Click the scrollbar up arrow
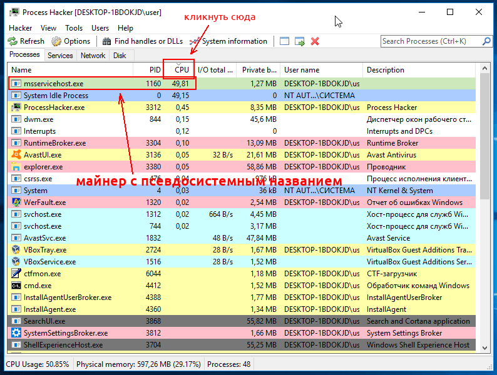 tap(484, 68)
